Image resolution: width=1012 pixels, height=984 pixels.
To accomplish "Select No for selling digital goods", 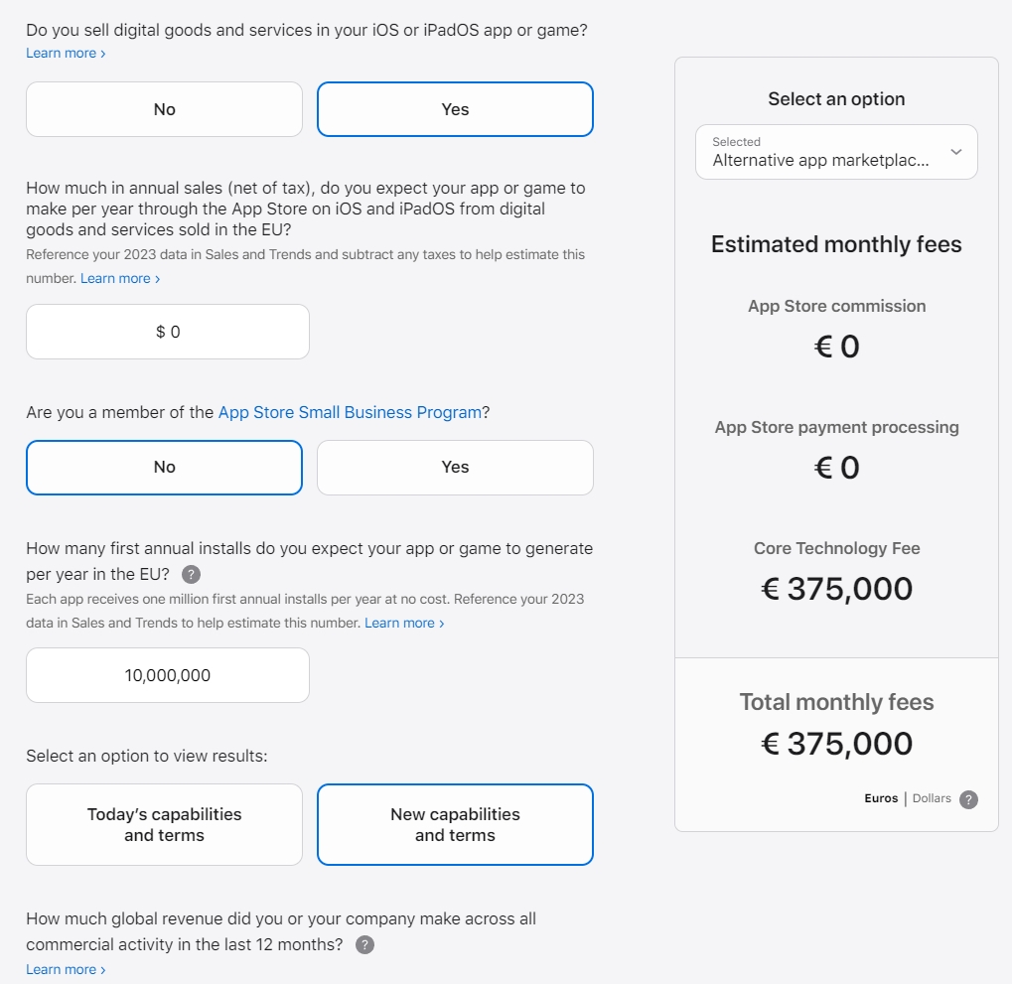I will pyautogui.click(x=164, y=109).
